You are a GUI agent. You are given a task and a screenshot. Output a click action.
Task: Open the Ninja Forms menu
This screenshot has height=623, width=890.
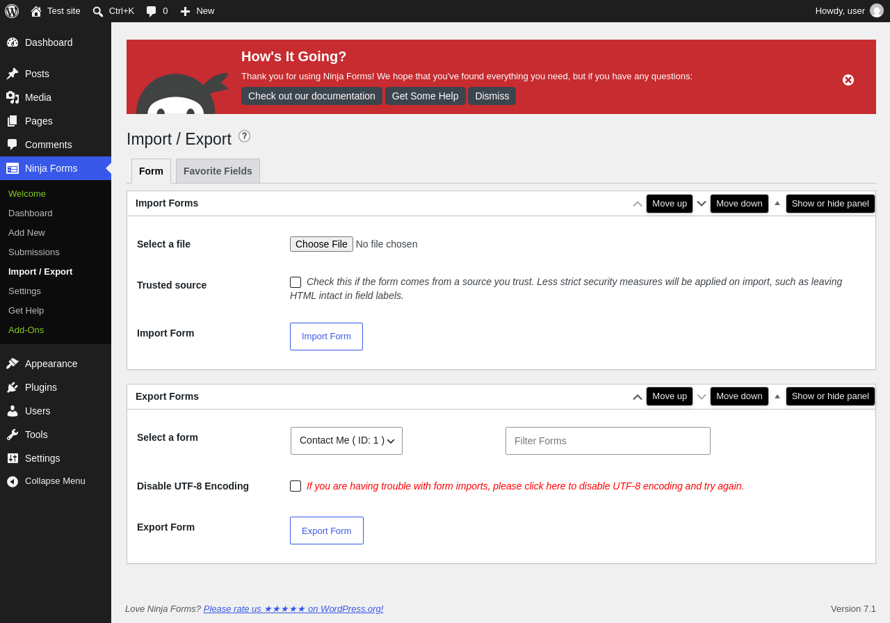(x=56, y=168)
